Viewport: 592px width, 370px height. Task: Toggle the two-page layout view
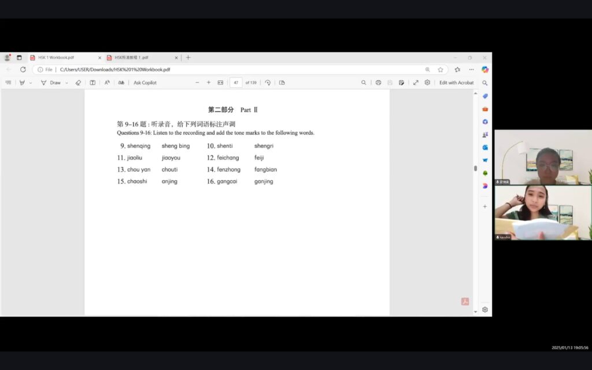tap(282, 82)
